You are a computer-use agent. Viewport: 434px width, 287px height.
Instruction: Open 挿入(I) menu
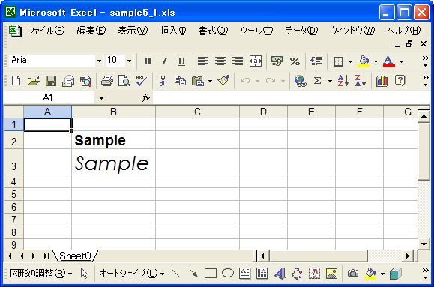click(173, 31)
